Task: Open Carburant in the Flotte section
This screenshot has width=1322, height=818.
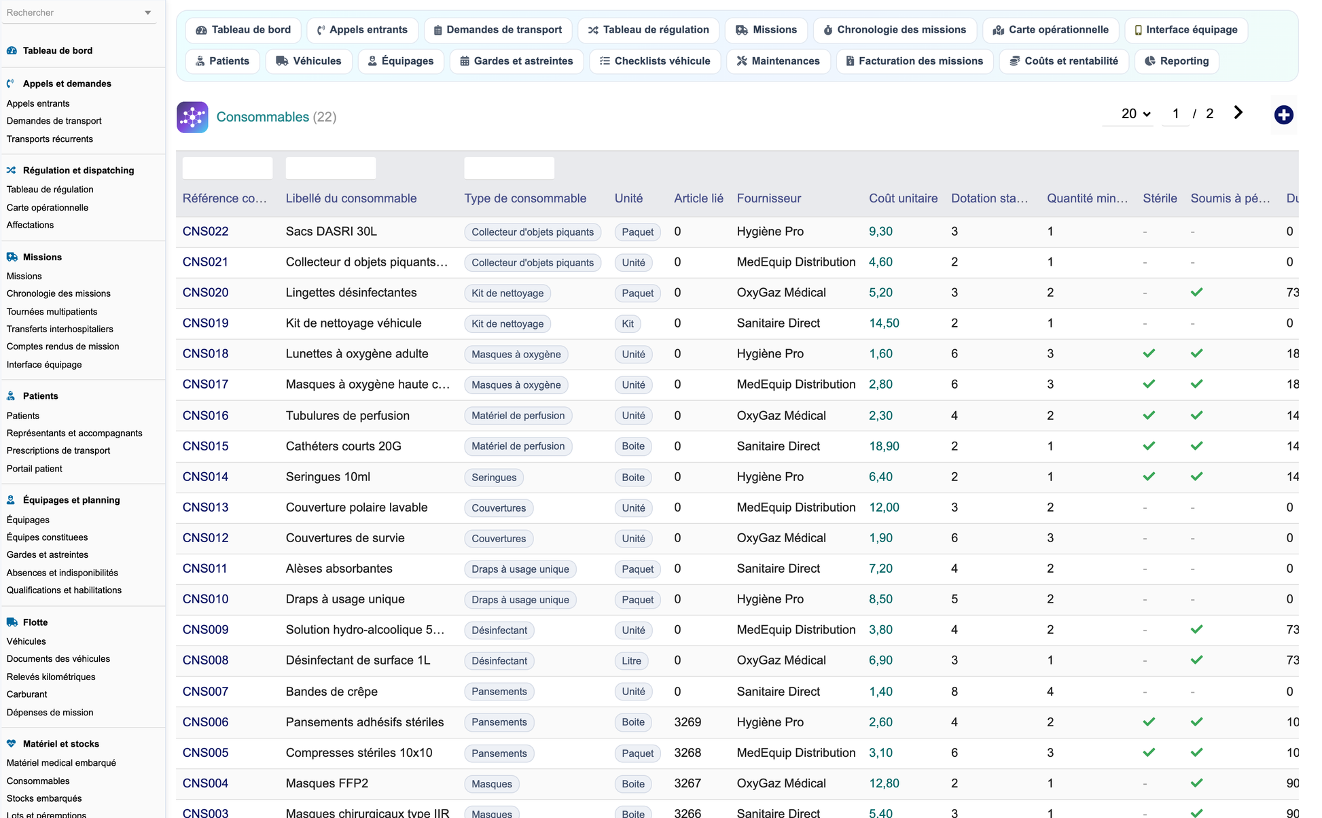Action: point(26,694)
